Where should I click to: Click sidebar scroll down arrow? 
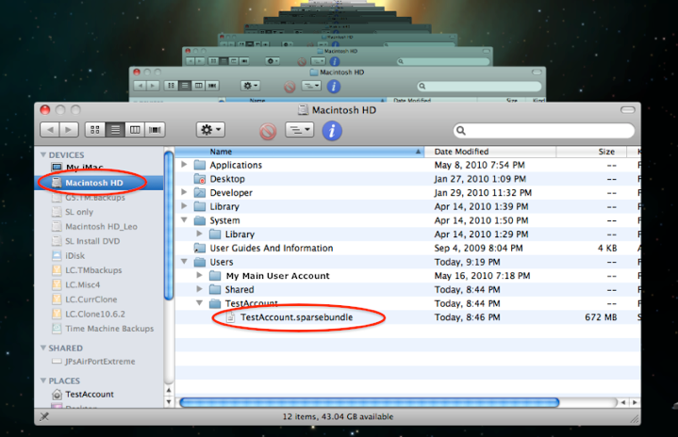coord(169,401)
